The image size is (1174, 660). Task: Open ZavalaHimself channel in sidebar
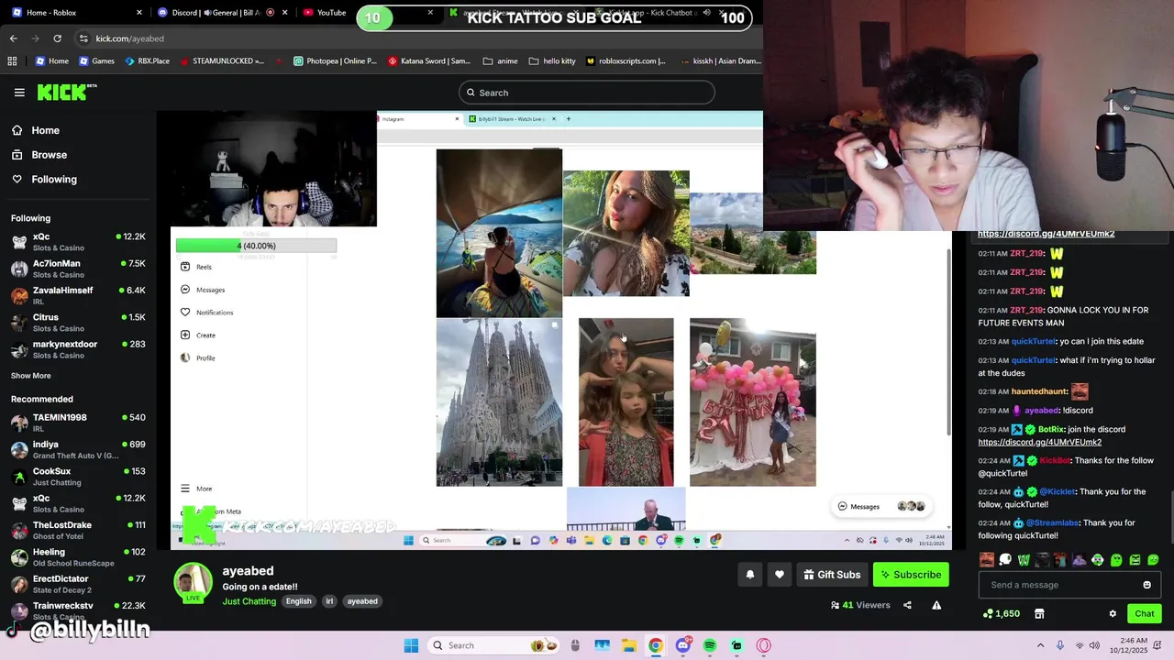[78, 295]
